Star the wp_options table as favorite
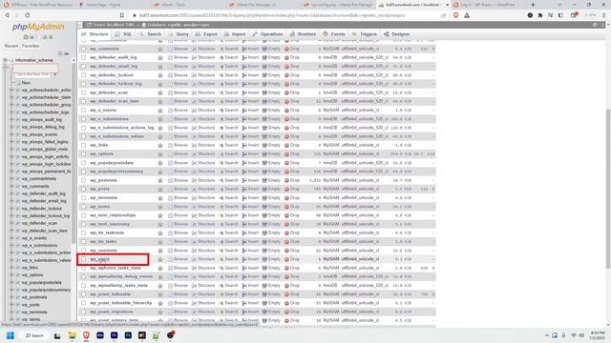This screenshot has height=343, width=611. coord(160,154)
